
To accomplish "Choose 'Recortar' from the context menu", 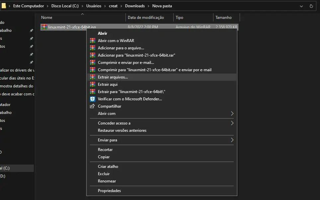I will pyautogui.click(x=162, y=149).
